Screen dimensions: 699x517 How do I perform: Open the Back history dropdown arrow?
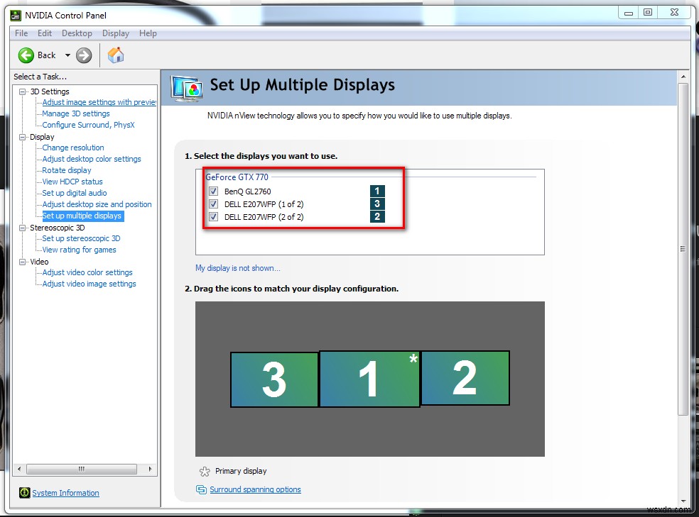coord(67,55)
